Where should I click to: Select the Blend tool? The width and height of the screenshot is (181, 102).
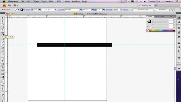3,83
